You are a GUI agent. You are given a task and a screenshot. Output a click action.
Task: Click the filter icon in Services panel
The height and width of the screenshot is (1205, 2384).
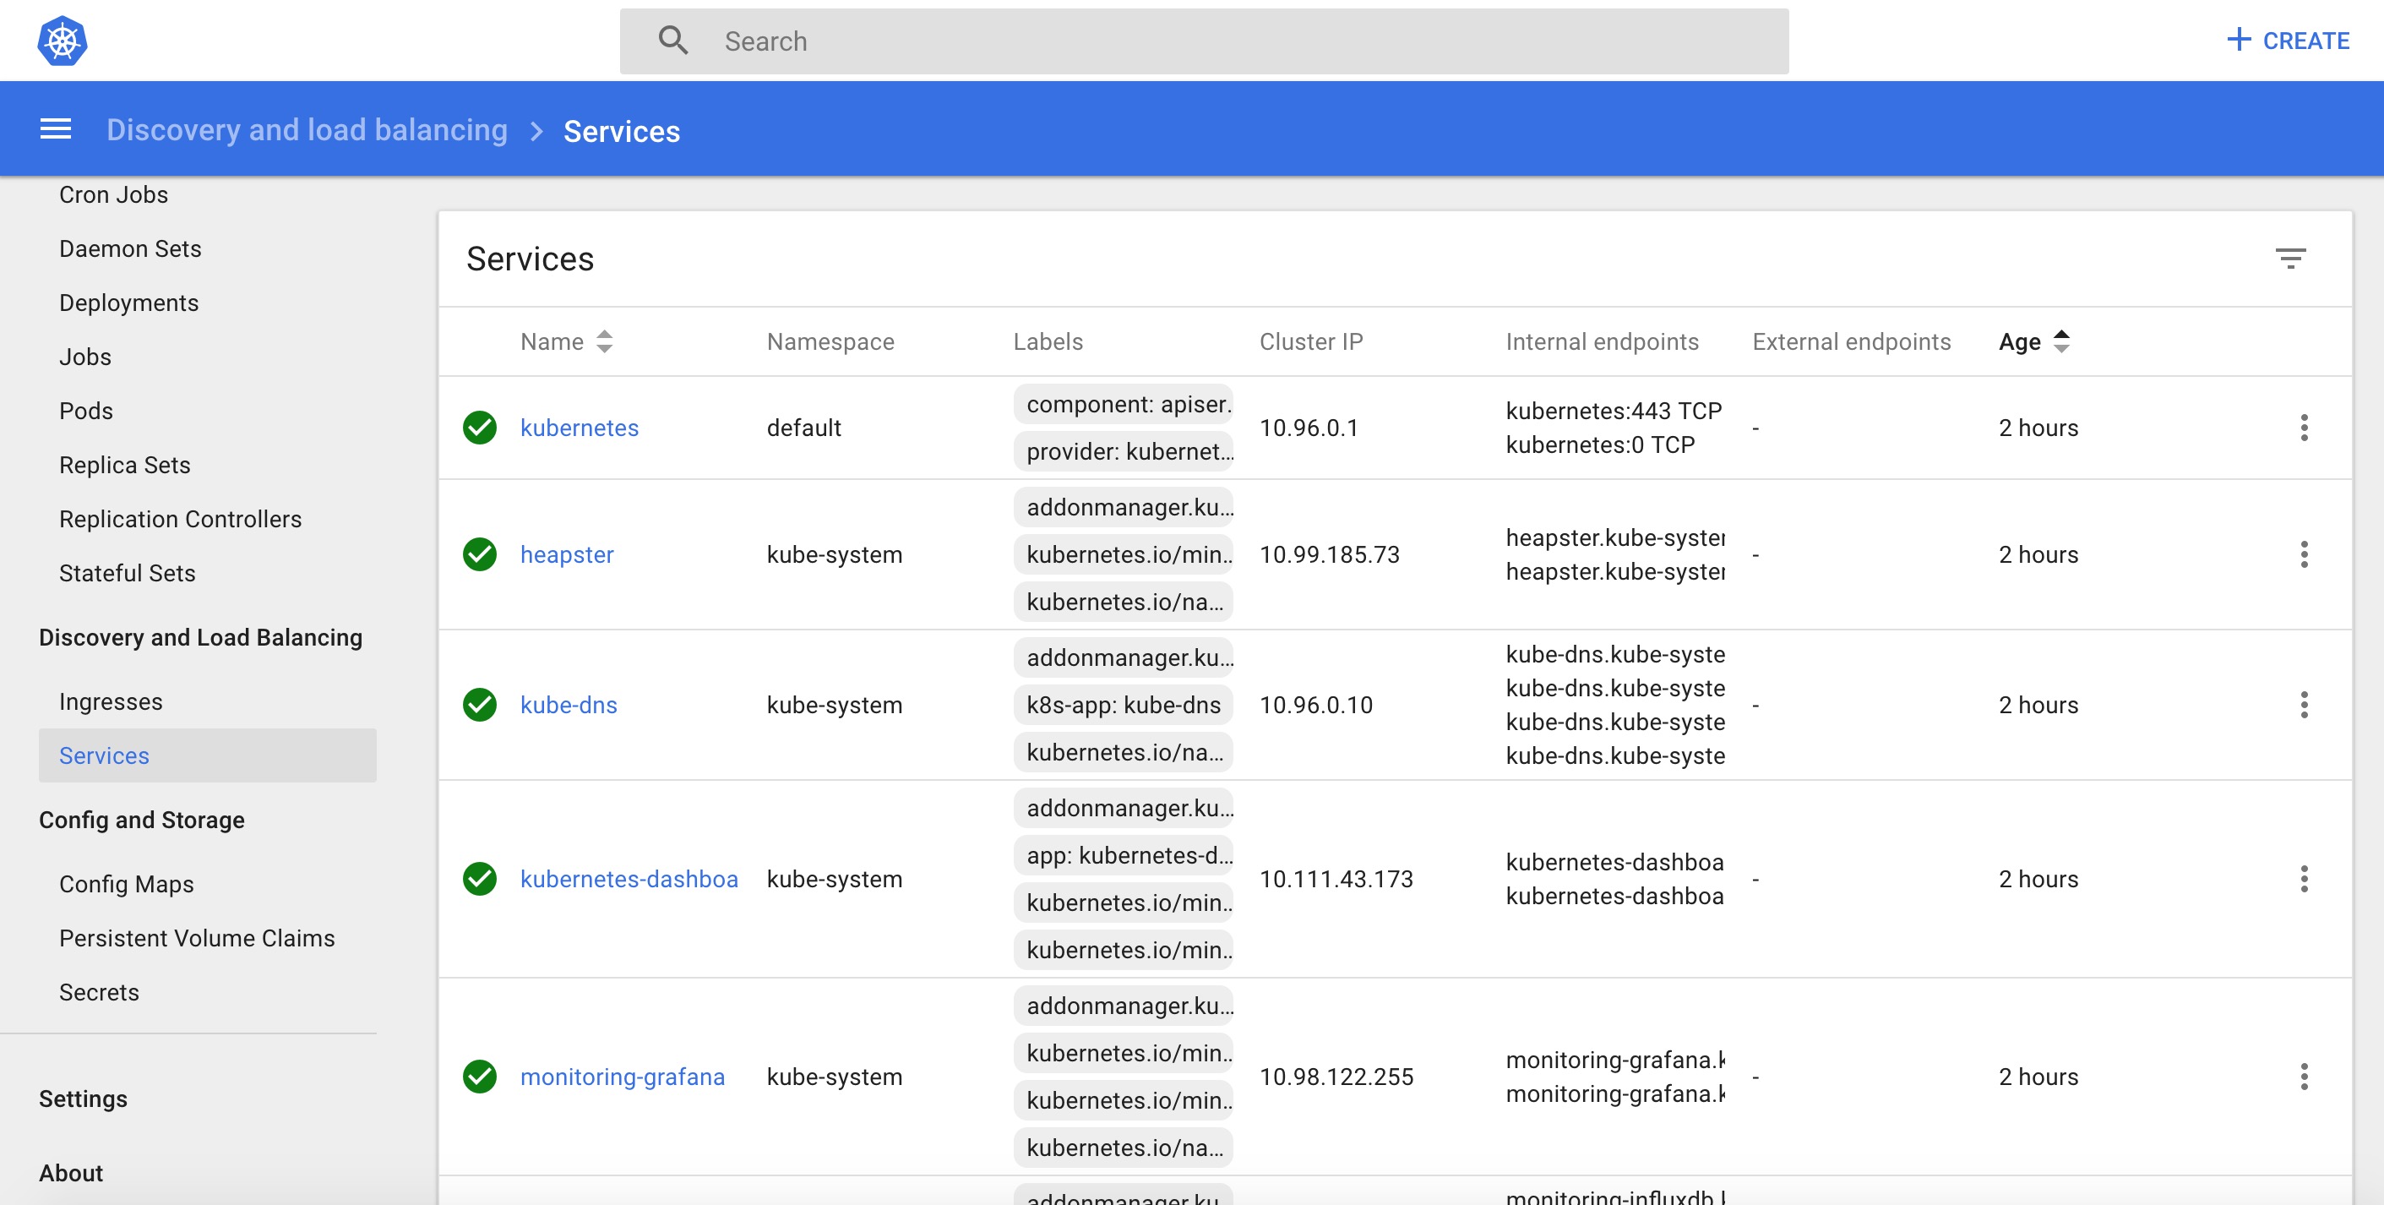point(2290,259)
